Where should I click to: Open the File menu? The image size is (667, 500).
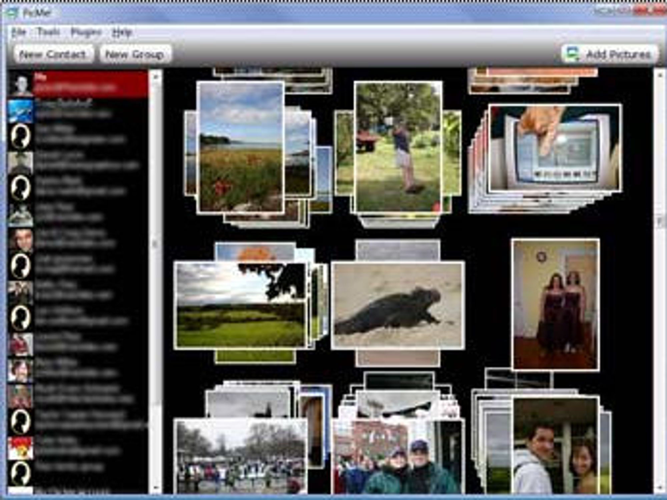pos(19,32)
